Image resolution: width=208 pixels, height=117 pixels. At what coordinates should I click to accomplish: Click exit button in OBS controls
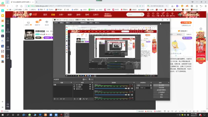click(161, 97)
